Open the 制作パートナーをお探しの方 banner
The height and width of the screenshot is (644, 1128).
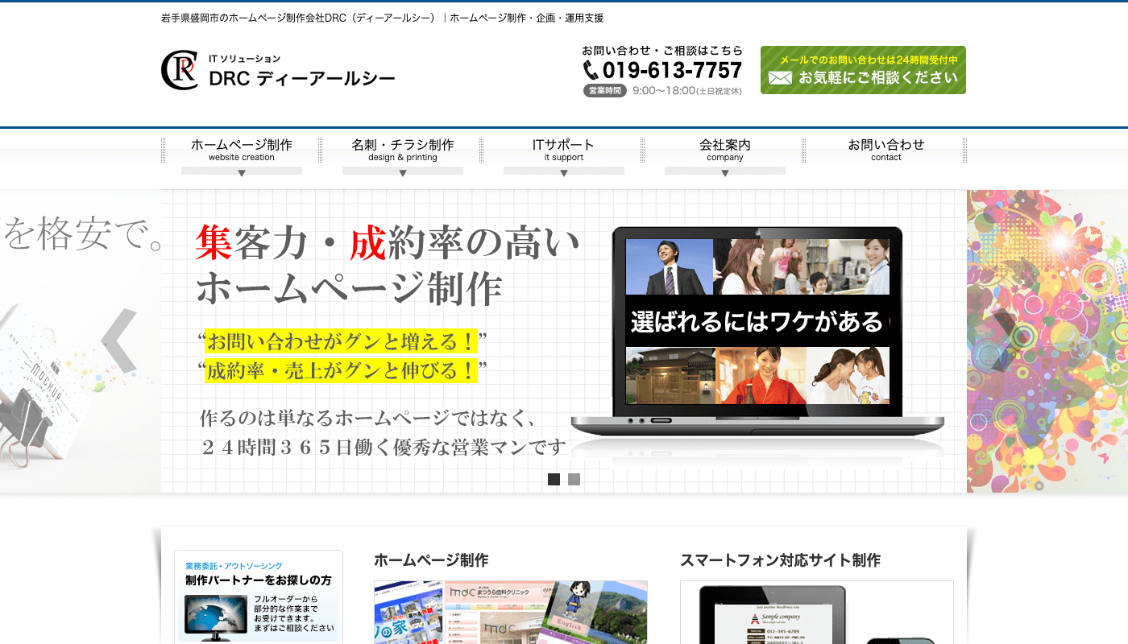259,597
